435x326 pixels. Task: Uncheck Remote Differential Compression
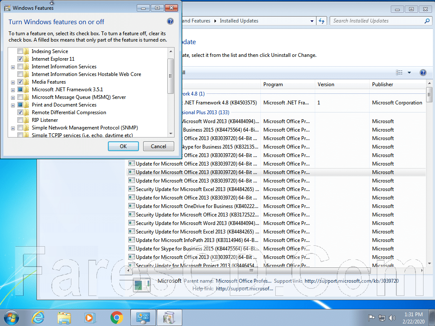click(20, 112)
